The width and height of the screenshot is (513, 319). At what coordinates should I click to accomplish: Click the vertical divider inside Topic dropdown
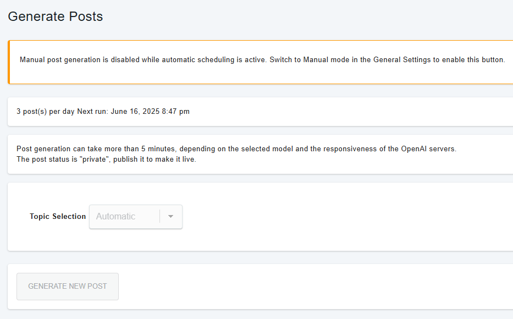(x=159, y=216)
